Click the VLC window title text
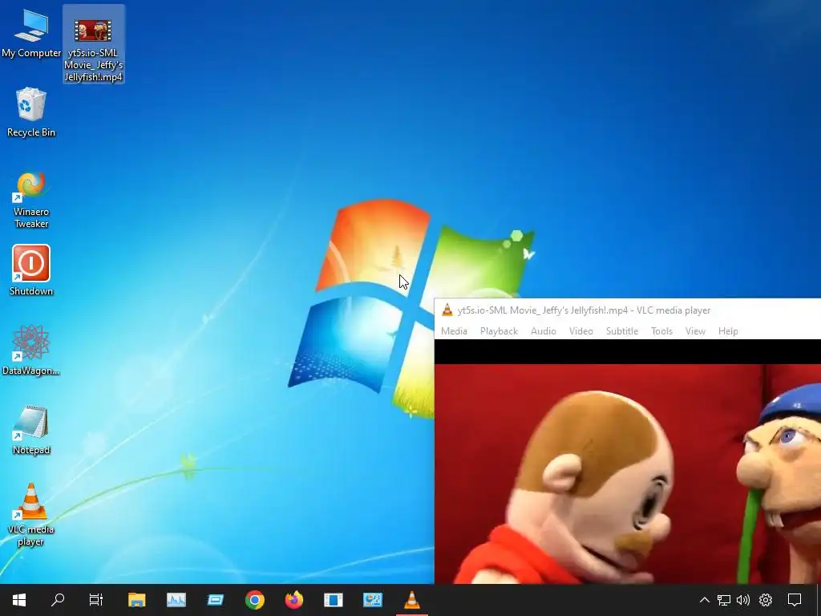 [584, 310]
